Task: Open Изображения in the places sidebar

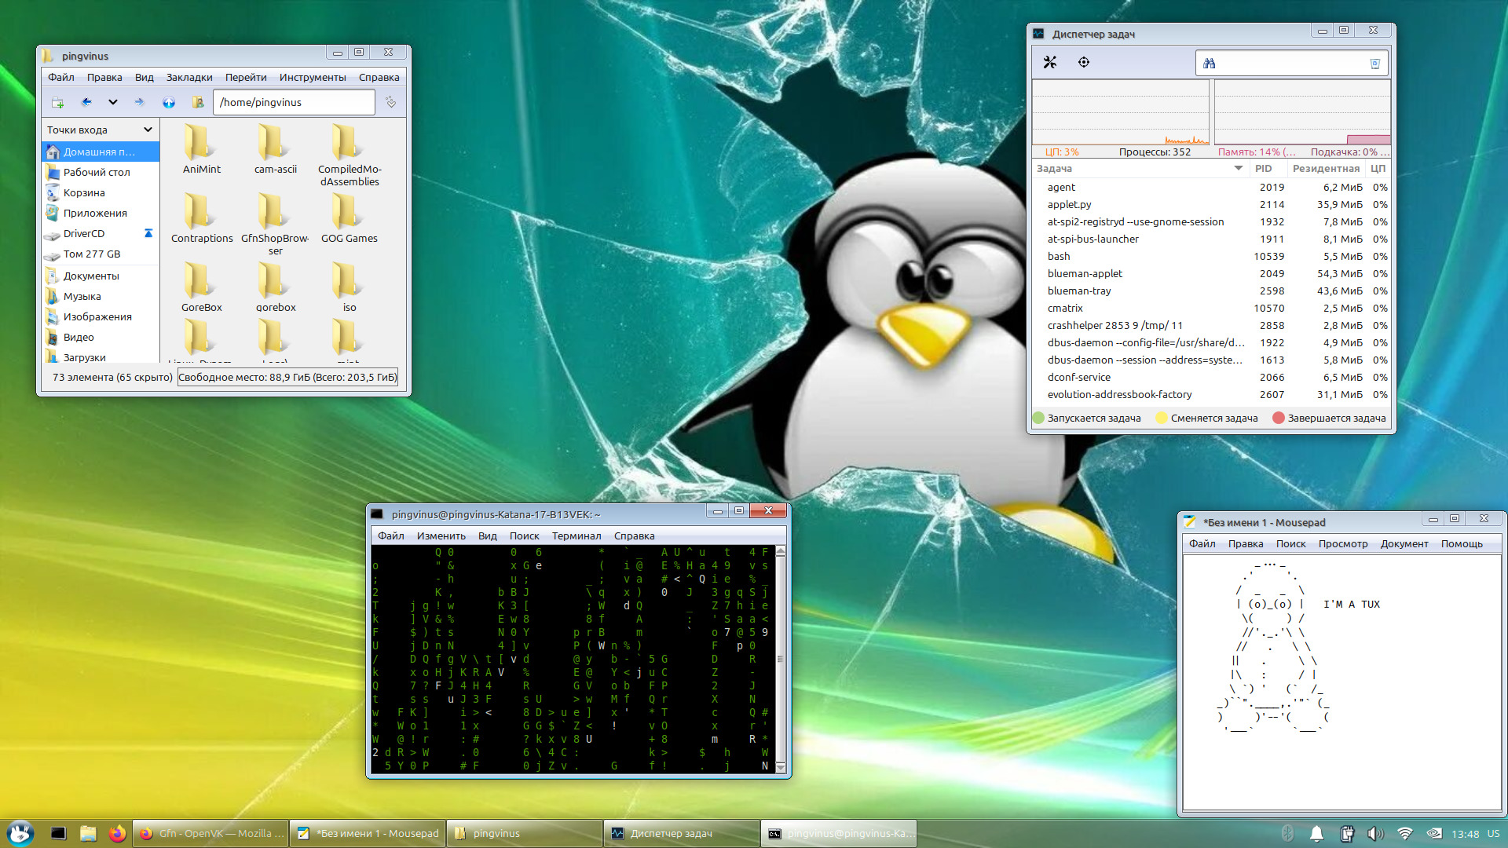Action: coord(101,316)
